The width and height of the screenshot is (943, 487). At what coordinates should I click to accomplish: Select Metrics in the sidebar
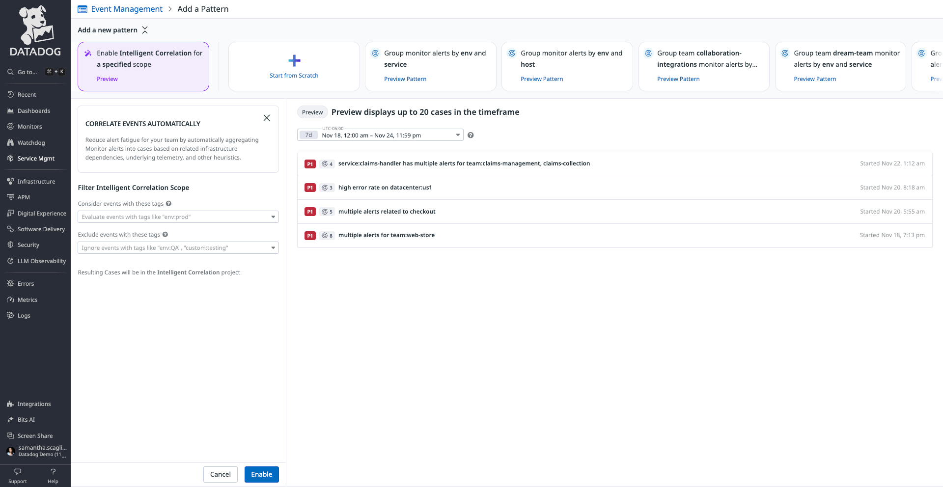click(27, 299)
